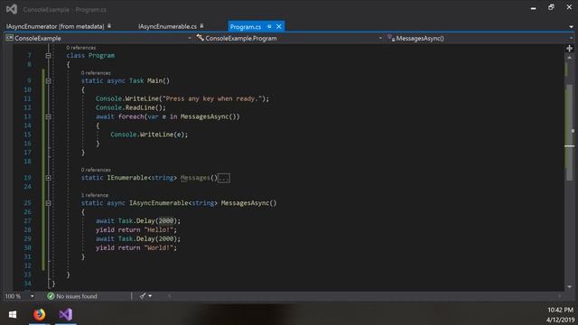This screenshot has height=325, width=578.
Task: Open the ConsoleExample.Program type dropdown
Action: (380, 38)
